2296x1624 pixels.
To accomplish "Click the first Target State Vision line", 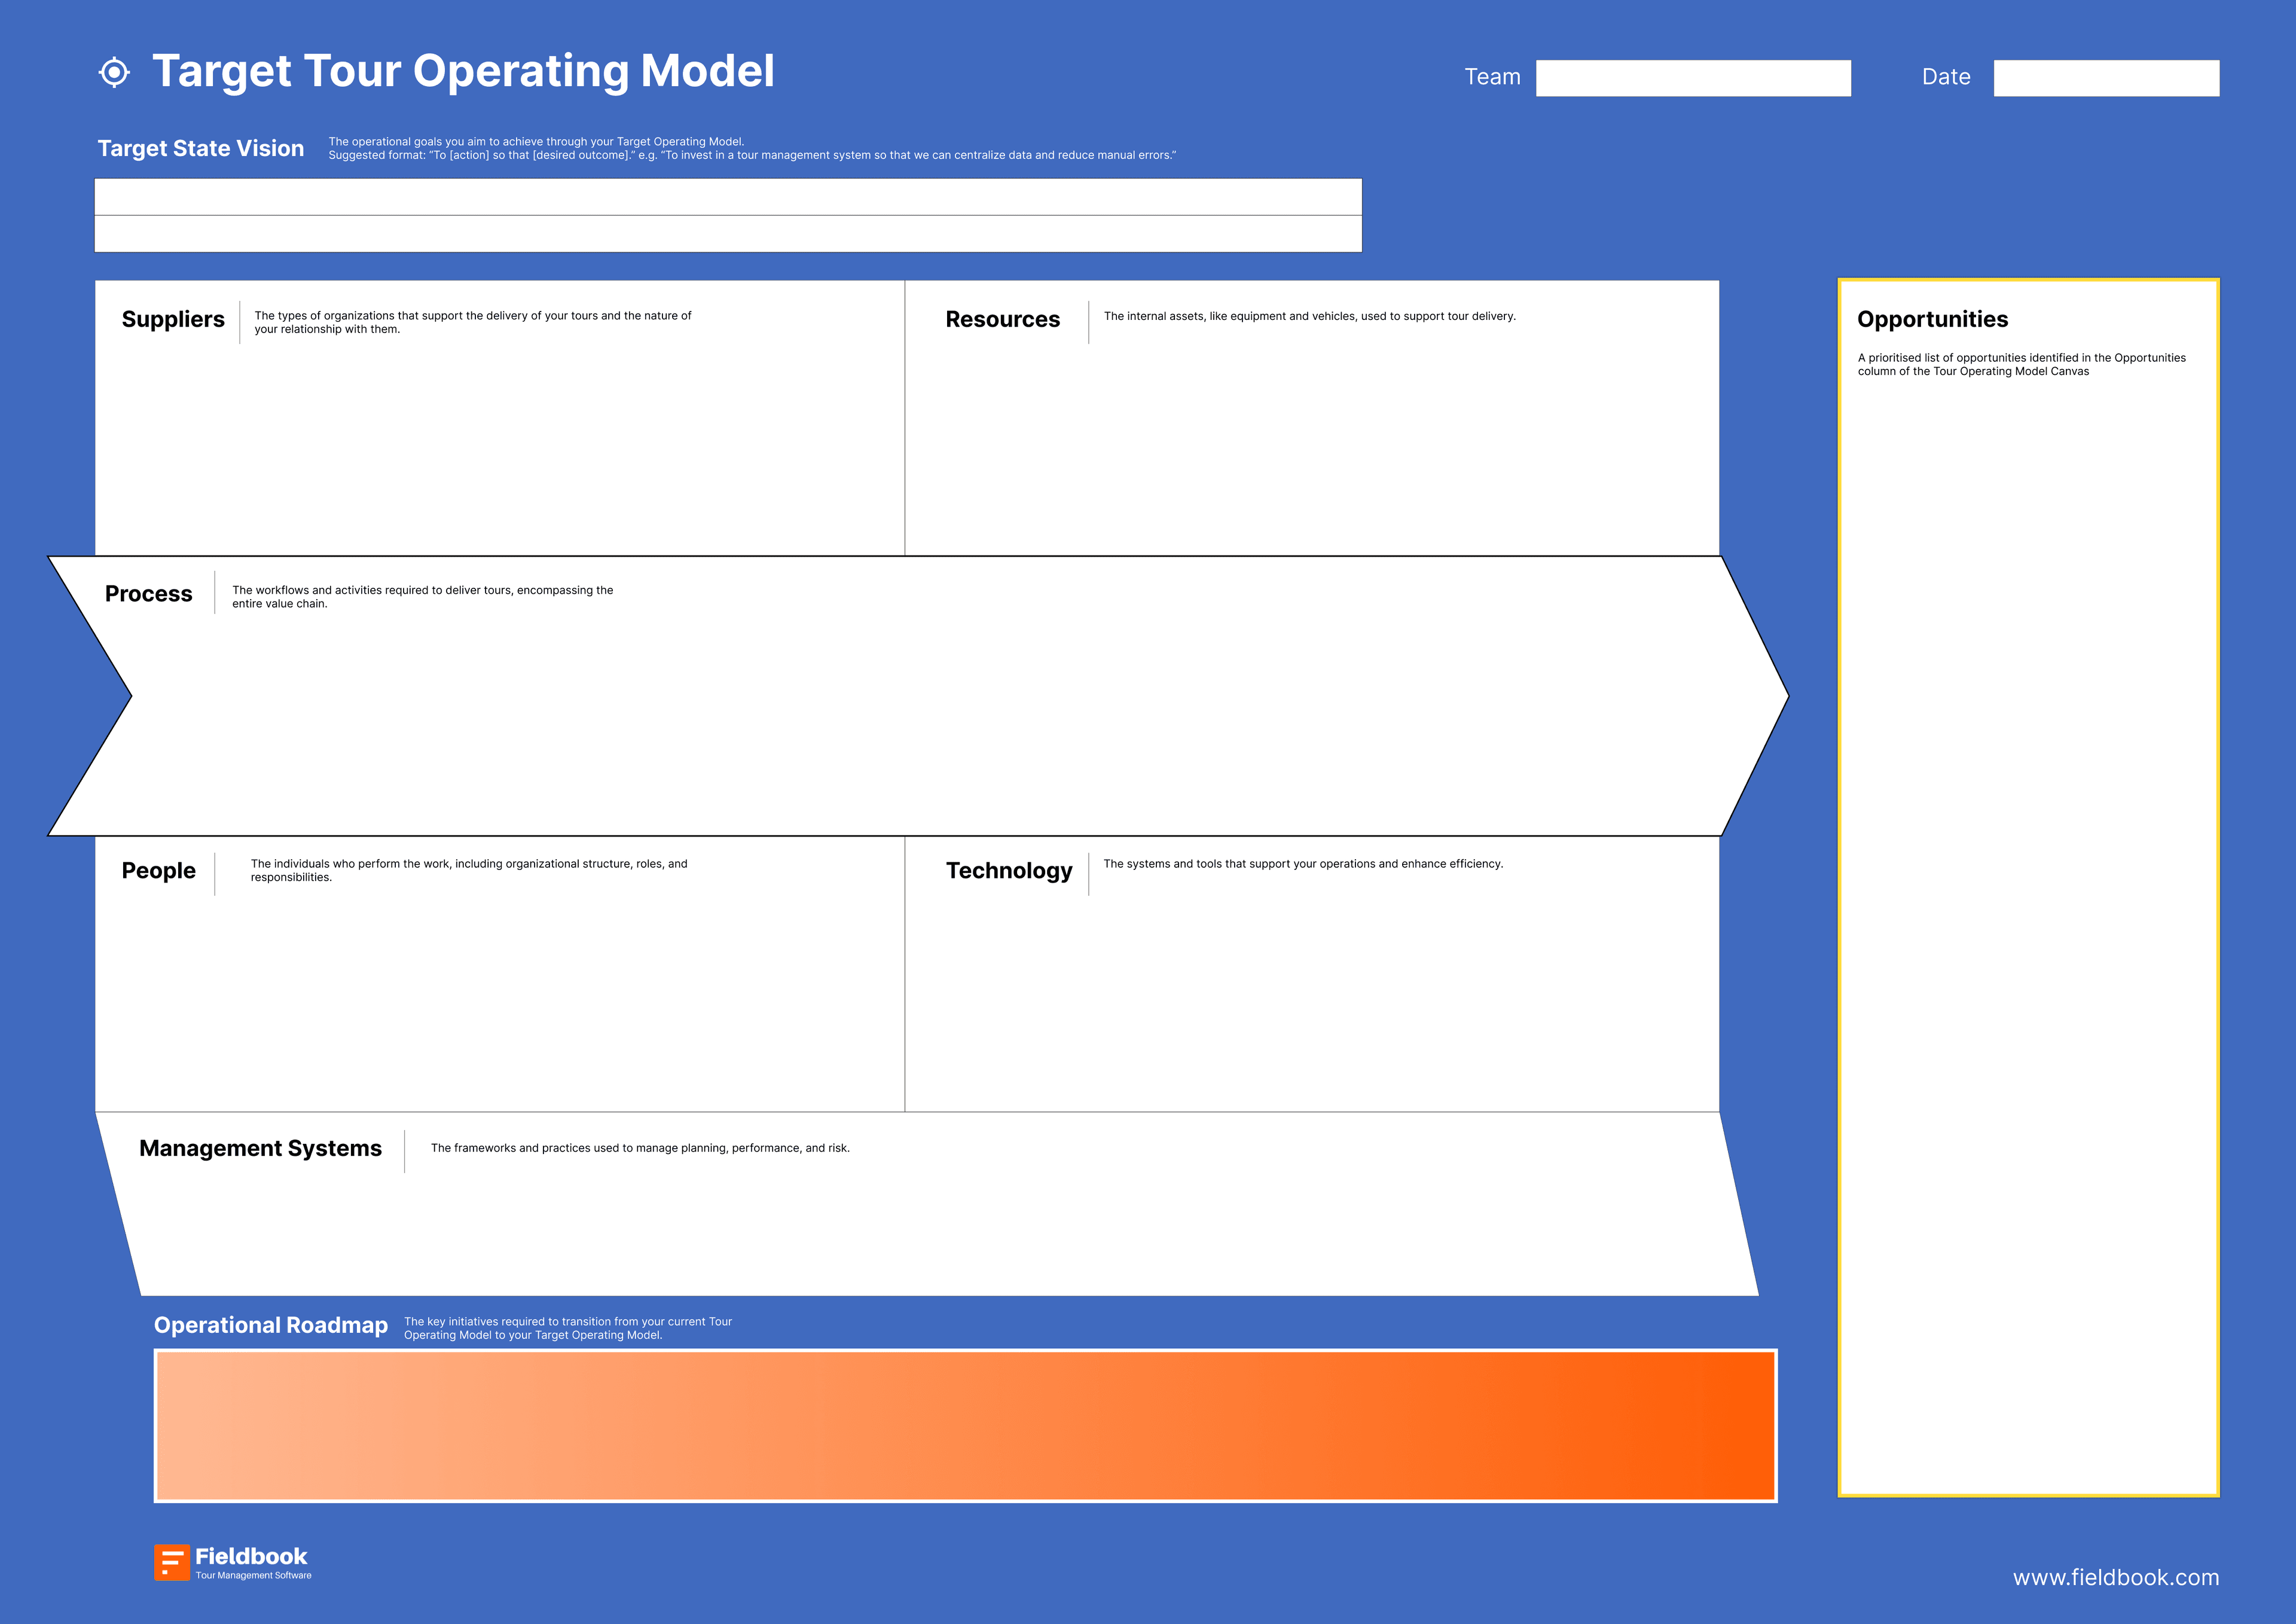I will click(x=728, y=197).
